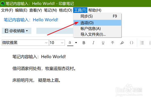The height and width of the screenshot is (100, 151).
Task: Open the 格式(O) menu
Action: point(65,10)
